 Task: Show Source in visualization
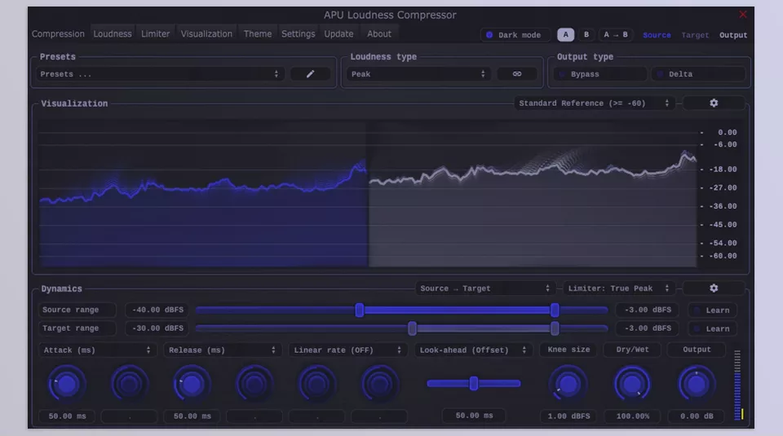[x=657, y=35]
